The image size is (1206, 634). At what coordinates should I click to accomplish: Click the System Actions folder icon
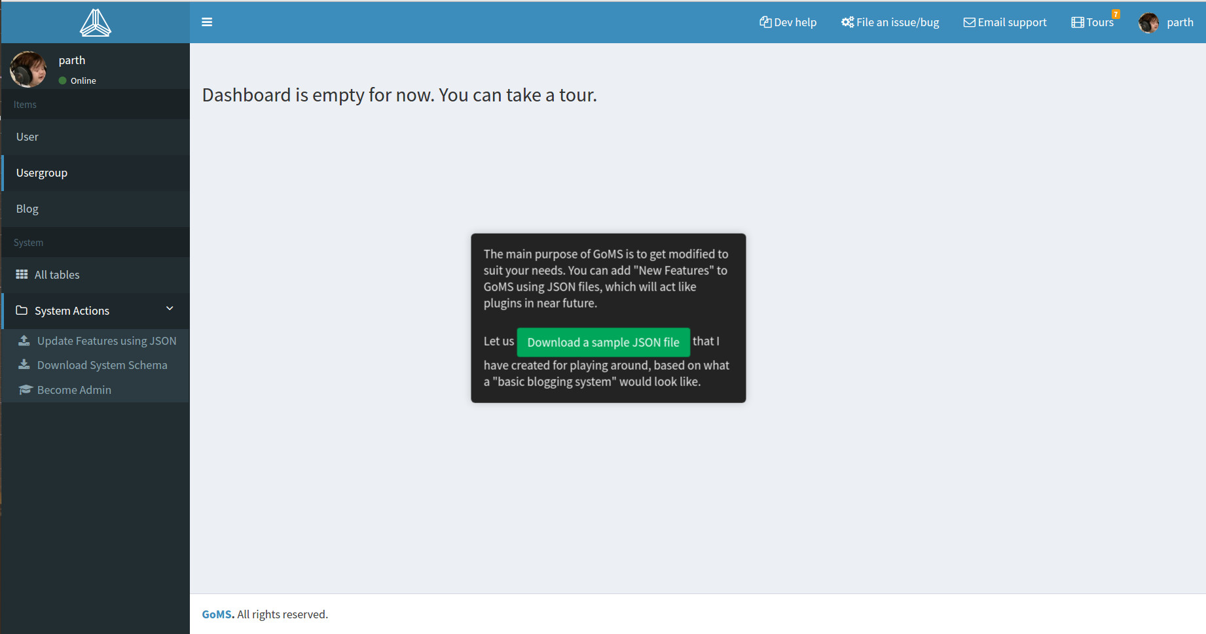pos(22,310)
